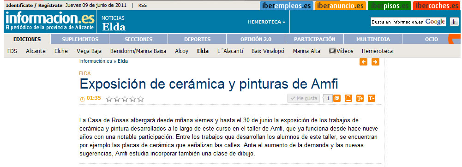Open the iberanuncio.es banner tab
Screen dimensions: 462x167
pyautogui.click(x=340, y=6)
